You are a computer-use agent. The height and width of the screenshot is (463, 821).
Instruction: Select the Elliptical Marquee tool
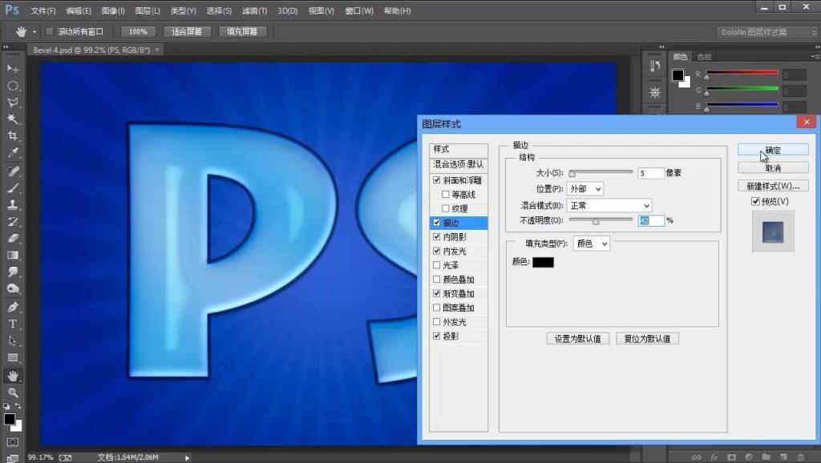[13, 85]
